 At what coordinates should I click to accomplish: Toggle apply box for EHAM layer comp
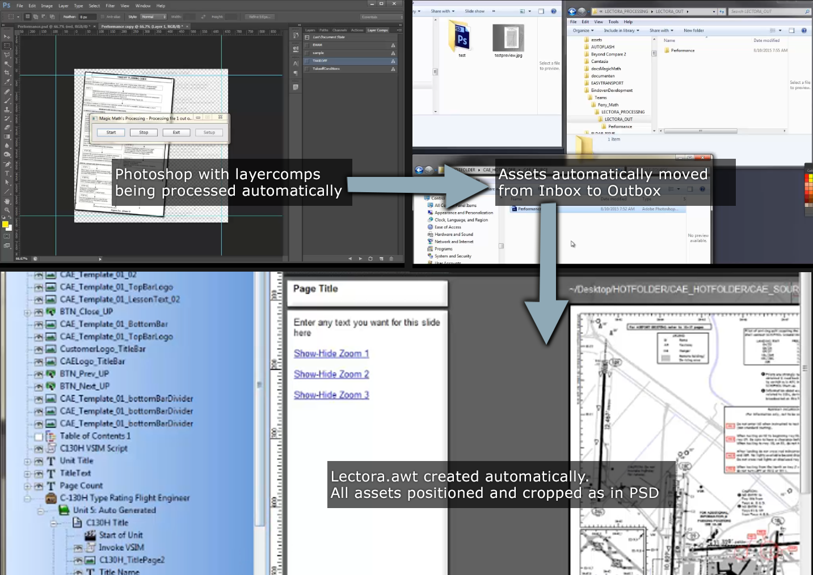307,45
